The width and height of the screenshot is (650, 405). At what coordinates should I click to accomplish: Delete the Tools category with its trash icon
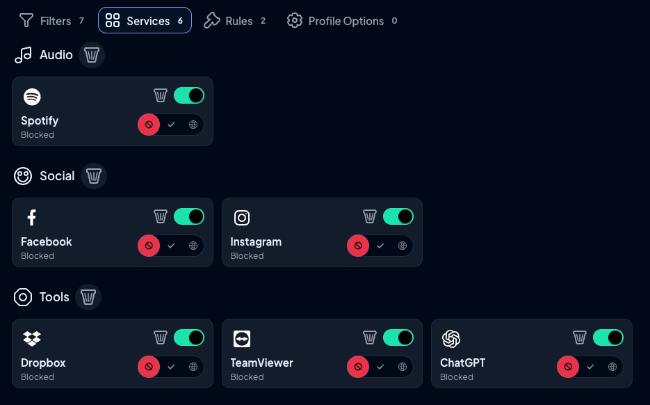click(x=88, y=297)
